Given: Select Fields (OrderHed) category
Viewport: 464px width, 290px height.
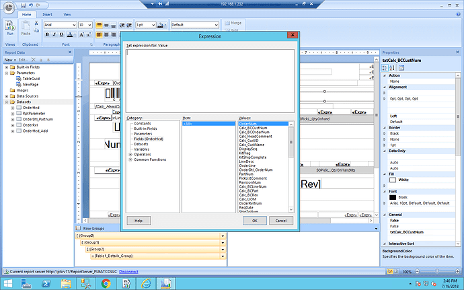Looking at the screenshot, I should coord(149,139).
